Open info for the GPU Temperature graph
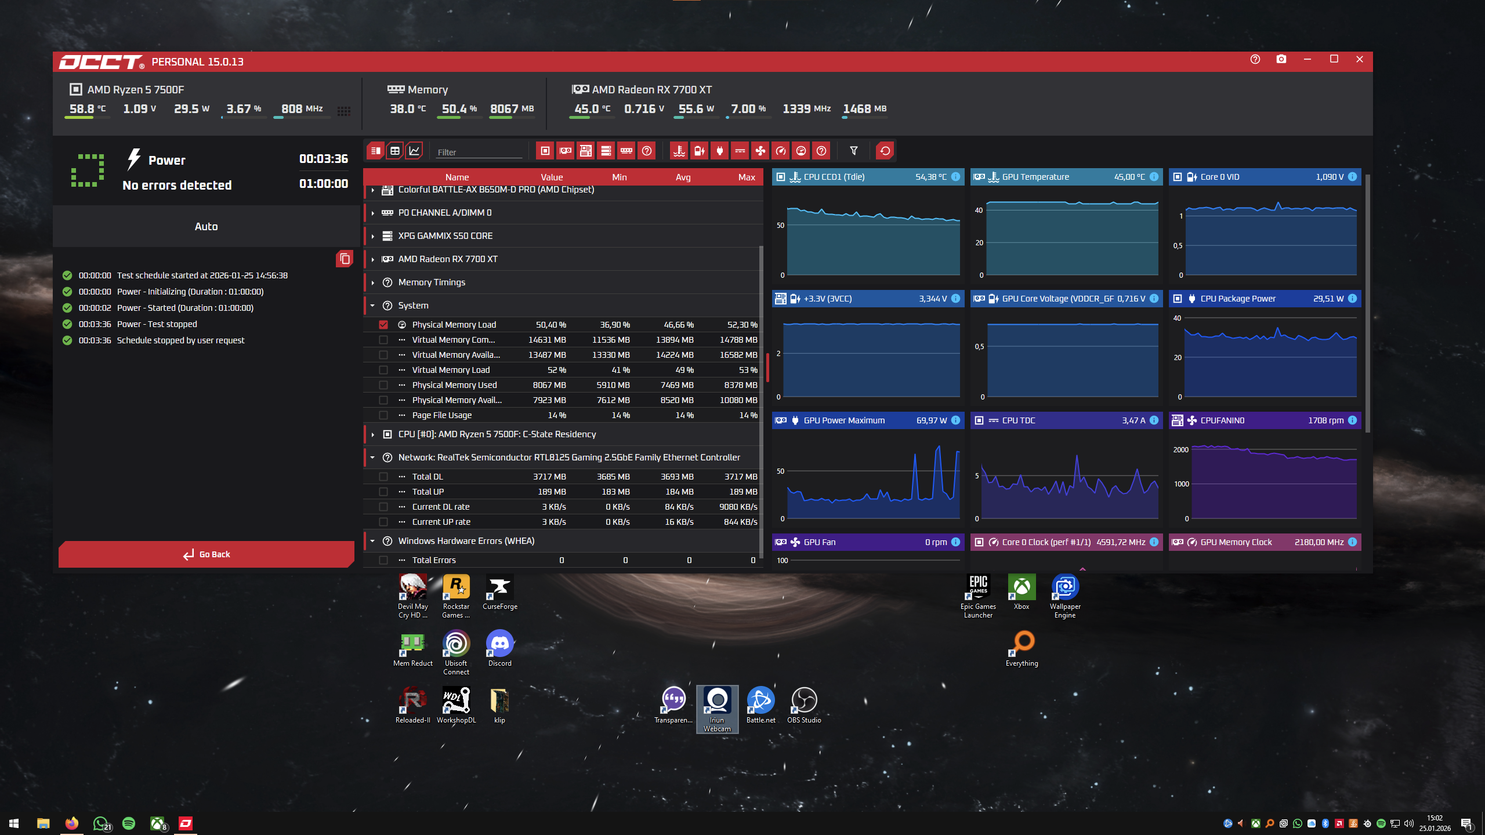The height and width of the screenshot is (835, 1485). pyautogui.click(x=1154, y=177)
